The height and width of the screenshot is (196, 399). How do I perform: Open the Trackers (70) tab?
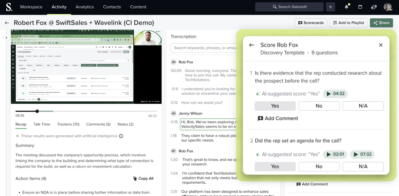(68, 124)
